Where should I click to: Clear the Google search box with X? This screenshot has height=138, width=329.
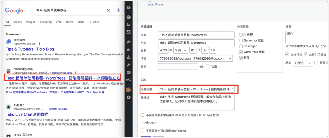coord(109,10)
